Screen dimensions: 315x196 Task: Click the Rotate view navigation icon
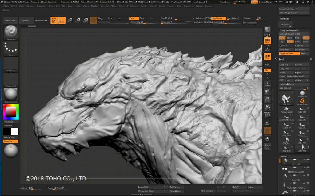267,107
